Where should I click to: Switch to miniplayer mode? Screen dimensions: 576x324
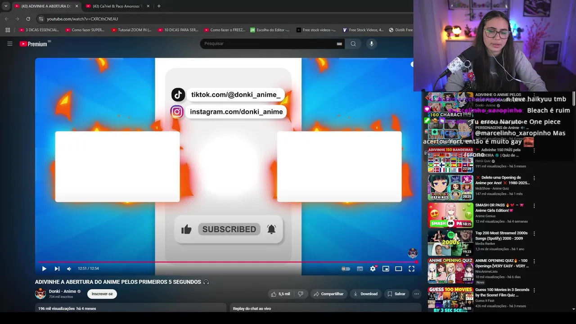(386, 269)
